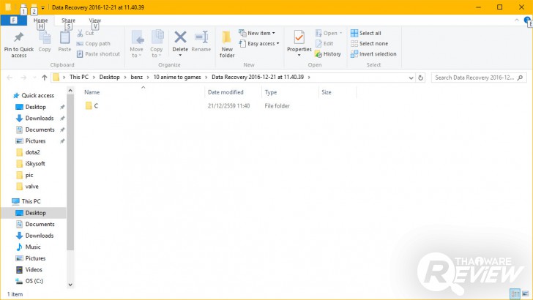
Task: Click navigation pane scroll down arrow
Action: [70, 285]
